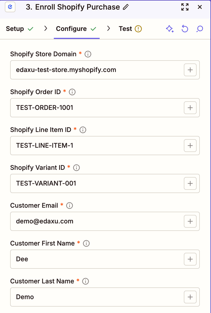Click the 'Customer Email' label
211x313 pixels.
[34, 206]
